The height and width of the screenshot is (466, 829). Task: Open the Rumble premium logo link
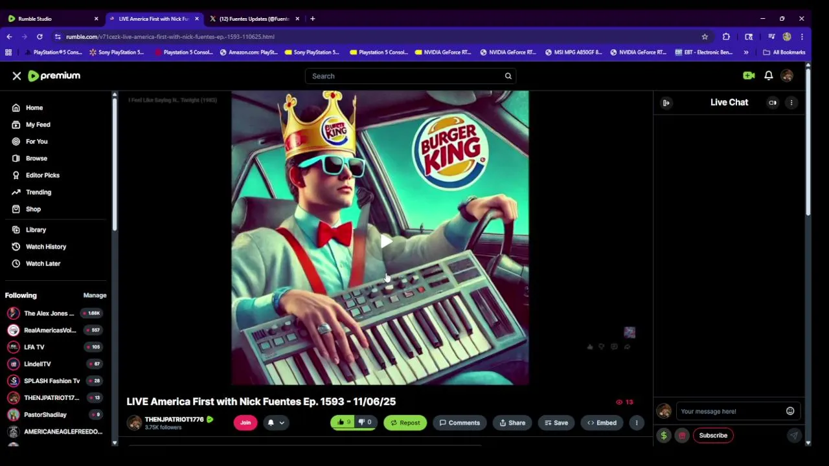[54, 76]
